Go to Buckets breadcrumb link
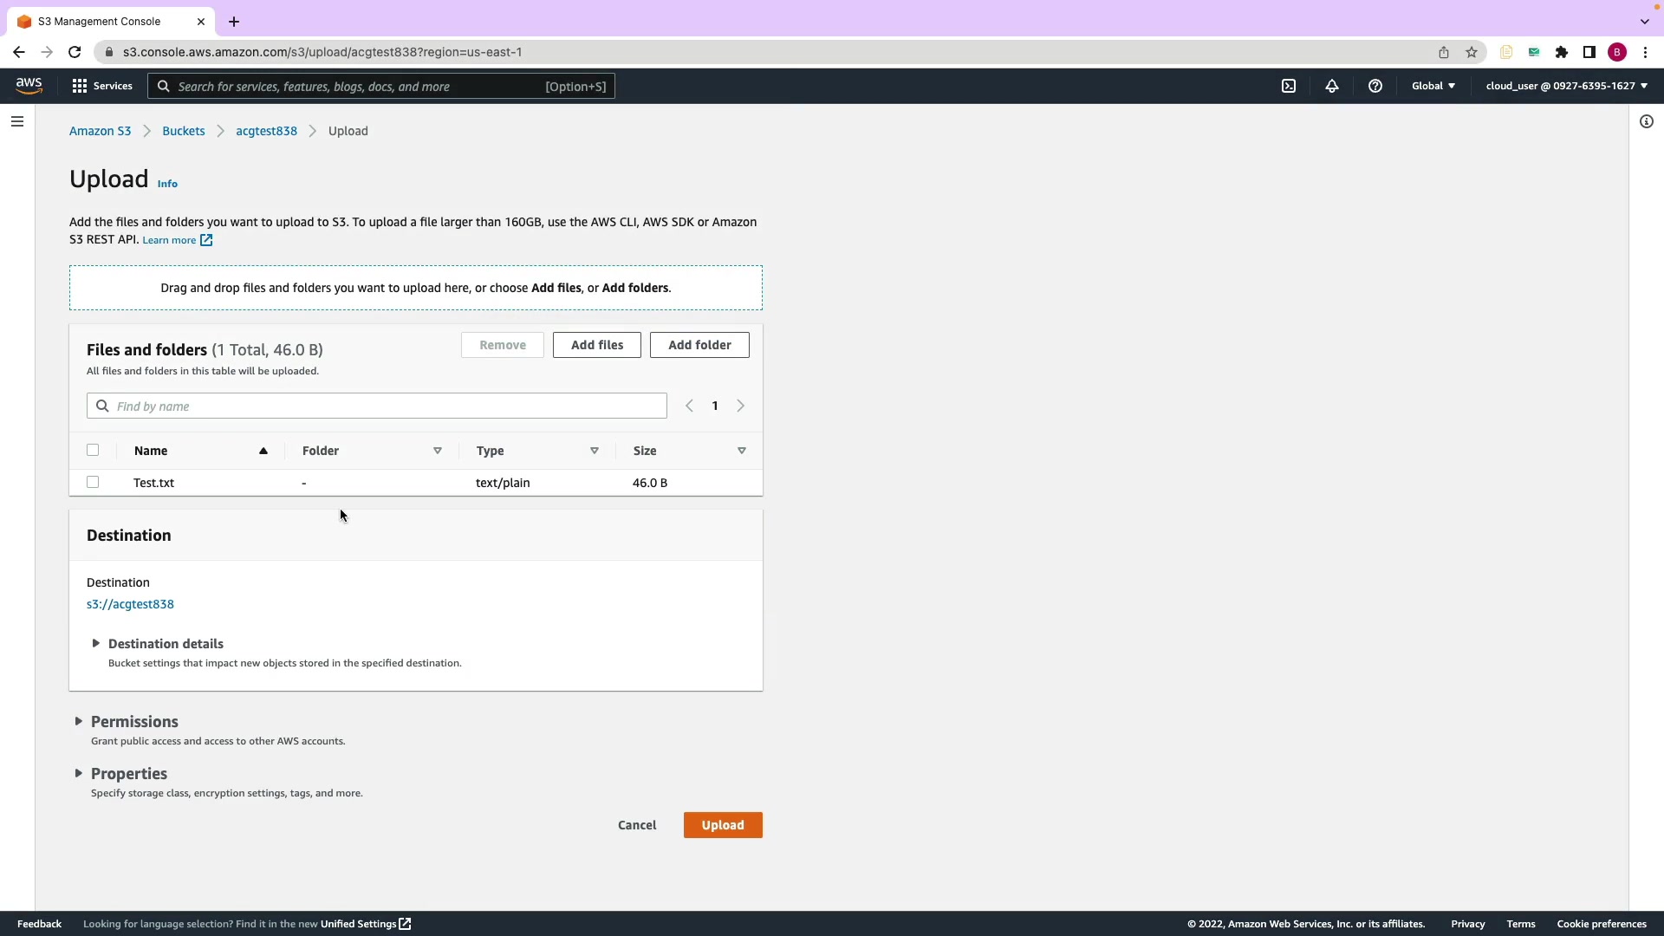 [184, 131]
